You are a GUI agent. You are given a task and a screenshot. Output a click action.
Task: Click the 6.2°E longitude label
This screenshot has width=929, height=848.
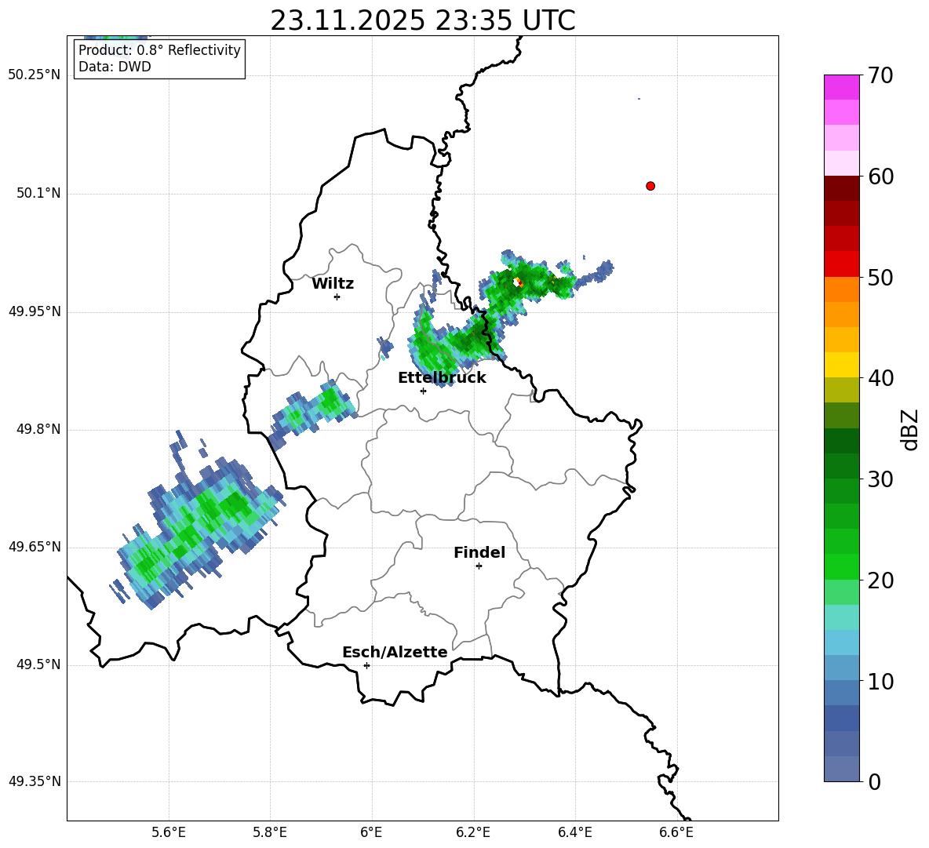click(x=473, y=832)
